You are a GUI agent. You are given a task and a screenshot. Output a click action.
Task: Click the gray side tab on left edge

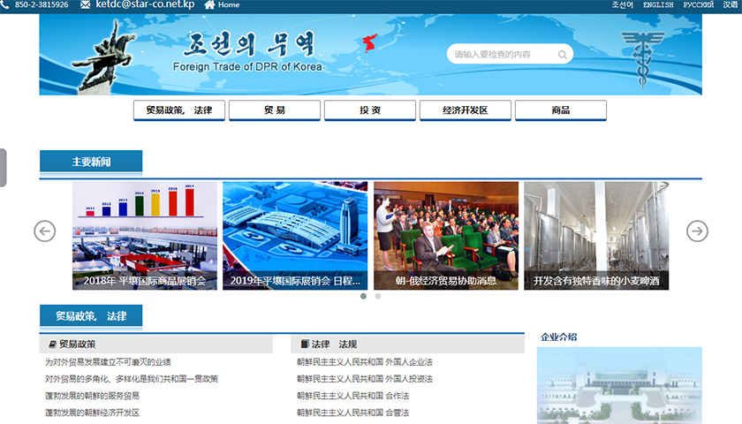click(x=3, y=168)
